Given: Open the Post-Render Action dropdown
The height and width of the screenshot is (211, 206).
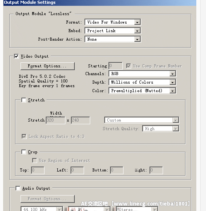Looking at the screenshot, I should pyautogui.click(x=113, y=39).
